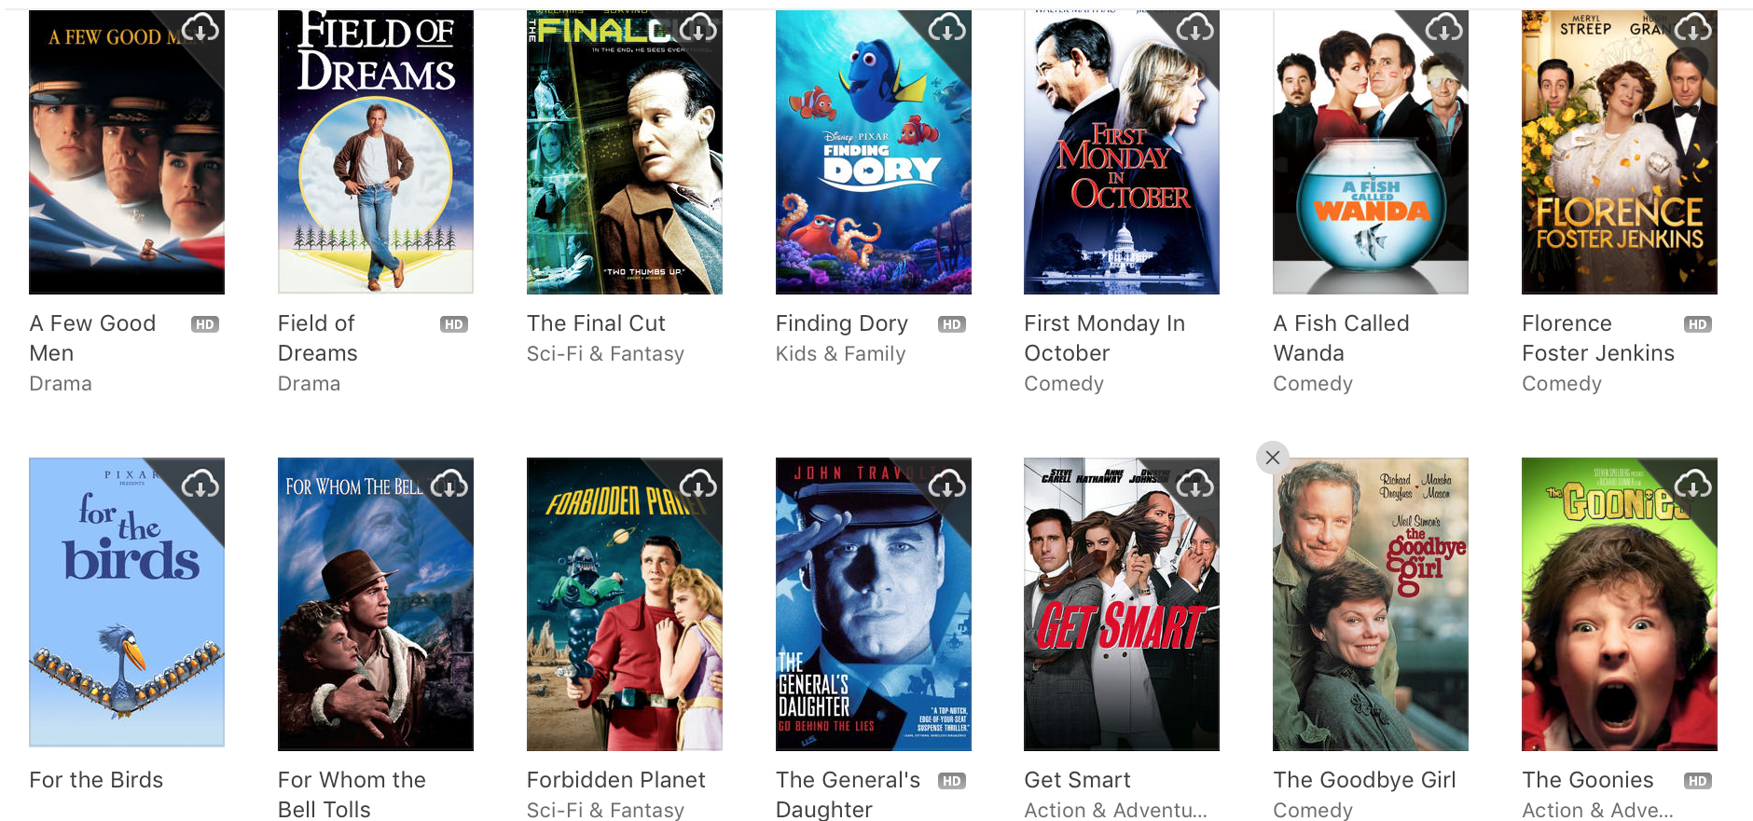Download First Monday In October via cloud icon
The height and width of the screenshot is (821, 1753).
pos(1195,29)
